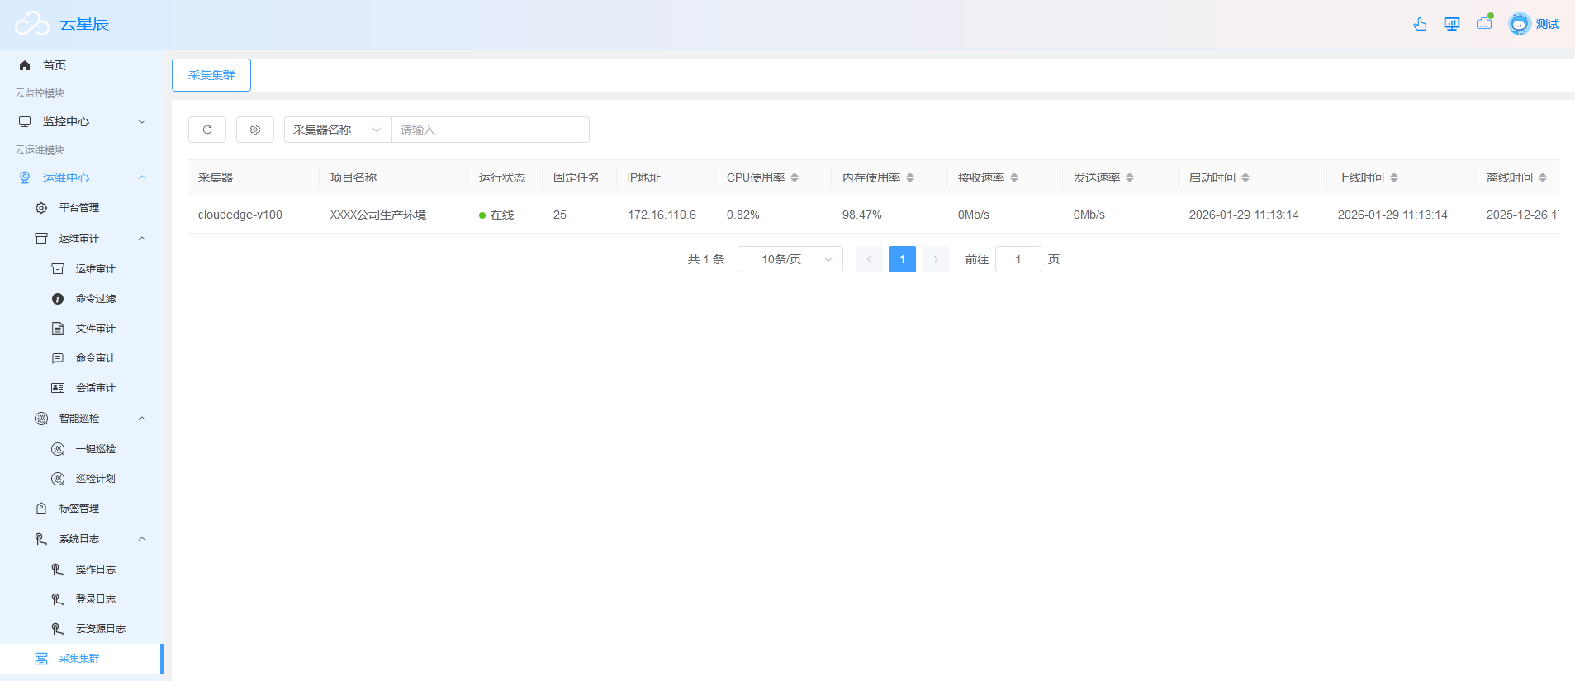
Task: Select page 1 in pagination
Action: [903, 259]
